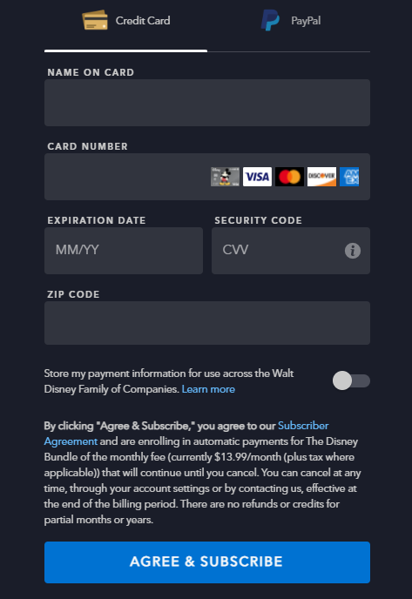Focus the Name on Card field
This screenshot has height=599, width=412.
coord(207,103)
